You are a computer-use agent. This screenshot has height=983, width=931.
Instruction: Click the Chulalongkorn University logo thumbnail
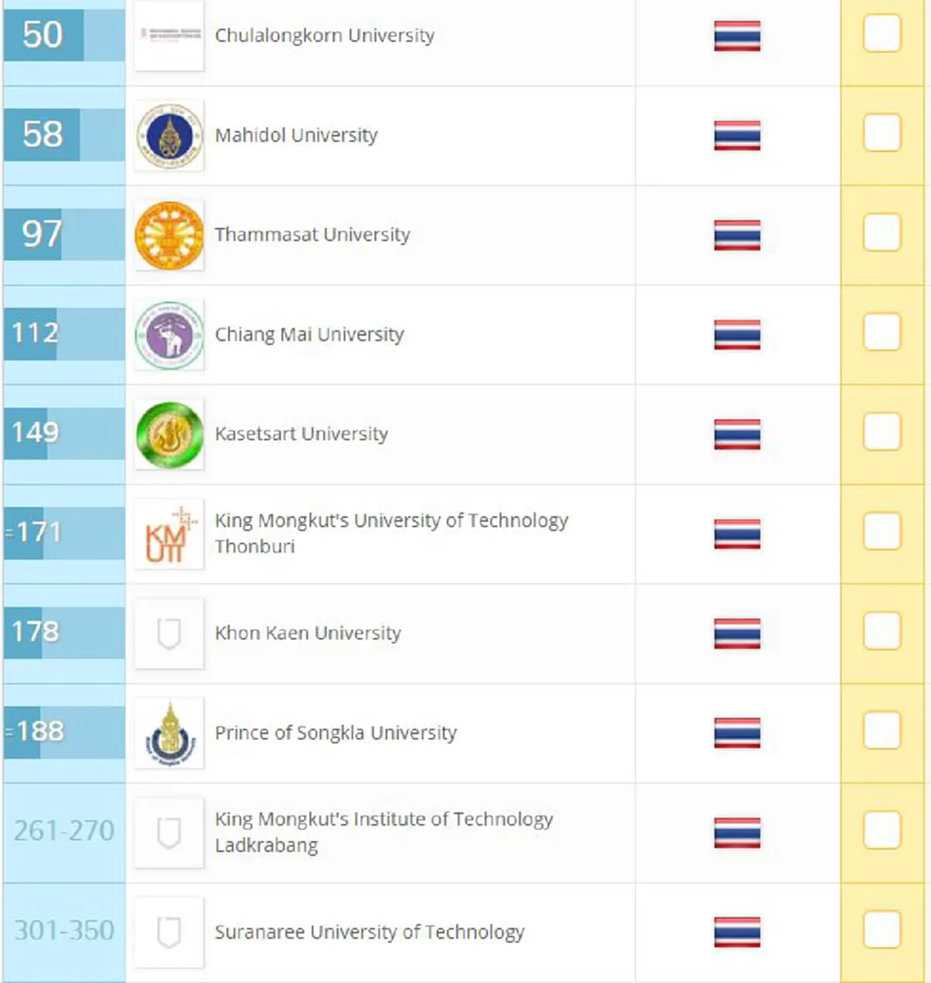169,35
